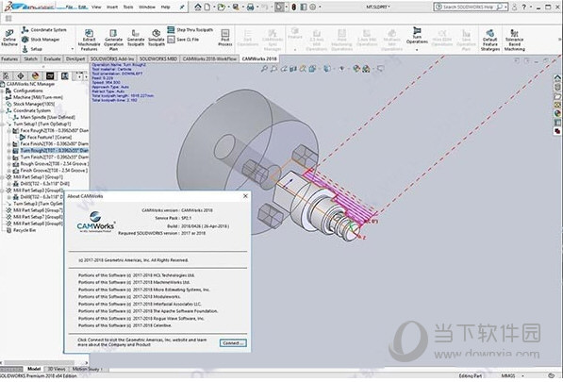Expand the Turn Finish2 operation node
Image resolution: width=563 pixels, height=382 pixels.
click(9, 158)
